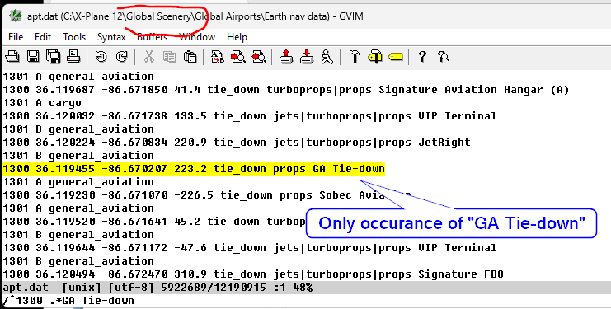Open the Help menu
This screenshot has width=611, height=309.
coord(237,37)
